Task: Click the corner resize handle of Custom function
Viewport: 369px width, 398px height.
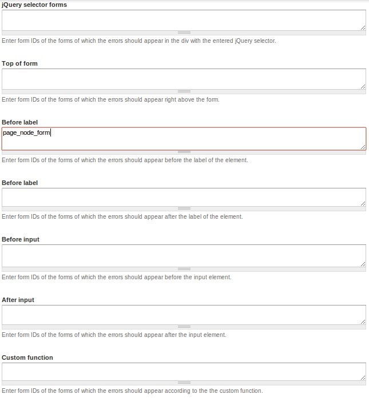Action: [363, 377]
